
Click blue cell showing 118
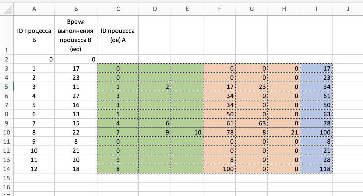tap(316, 169)
